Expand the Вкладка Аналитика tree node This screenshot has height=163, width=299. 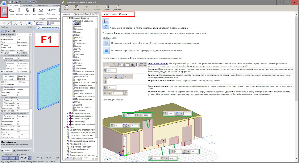click(x=68, y=113)
